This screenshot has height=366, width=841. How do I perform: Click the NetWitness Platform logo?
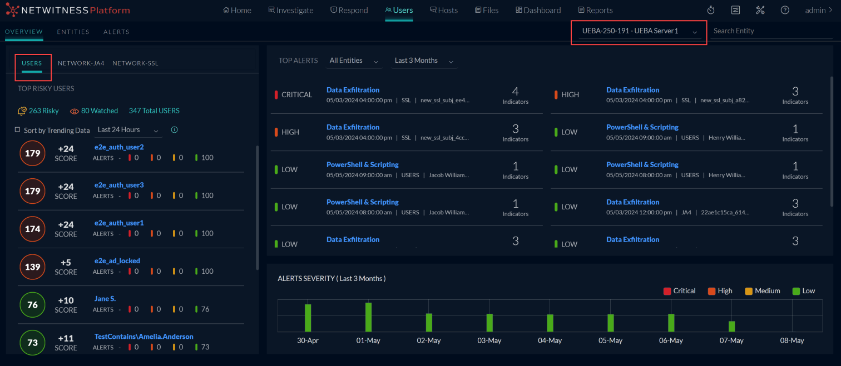coord(68,10)
